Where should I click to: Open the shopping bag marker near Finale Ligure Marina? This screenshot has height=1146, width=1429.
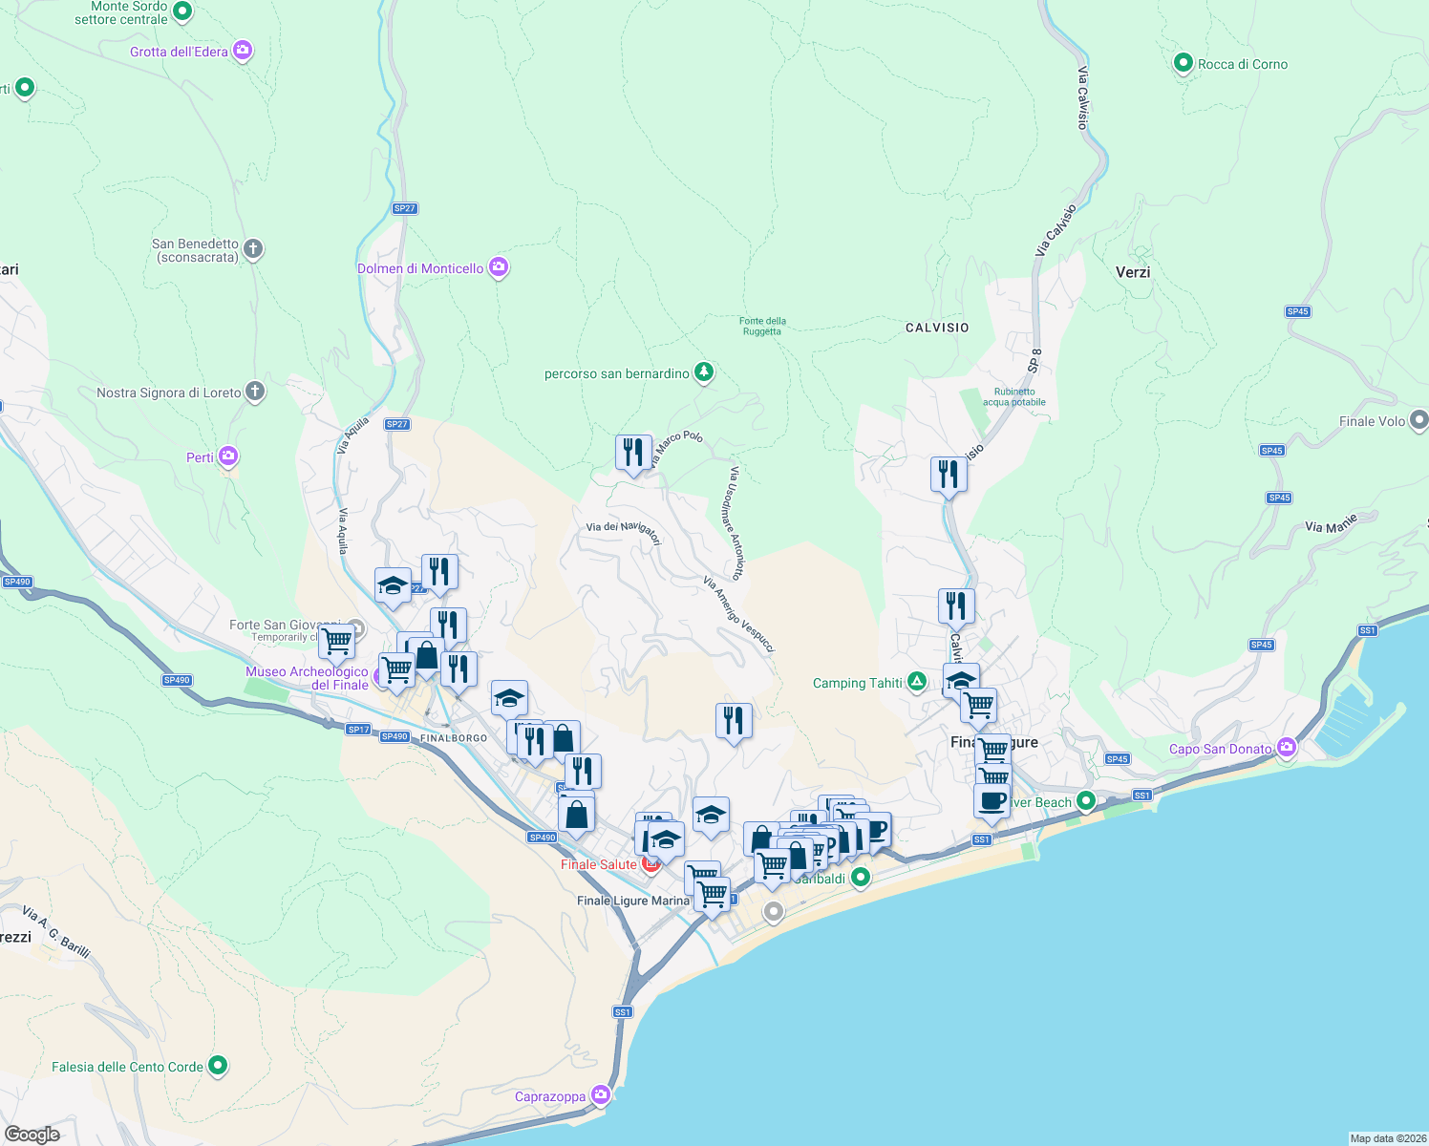pyautogui.click(x=575, y=813)
